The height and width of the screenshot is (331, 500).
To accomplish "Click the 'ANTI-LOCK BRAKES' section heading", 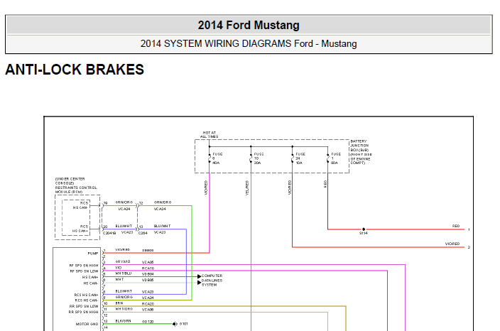I will click(75, 70).
